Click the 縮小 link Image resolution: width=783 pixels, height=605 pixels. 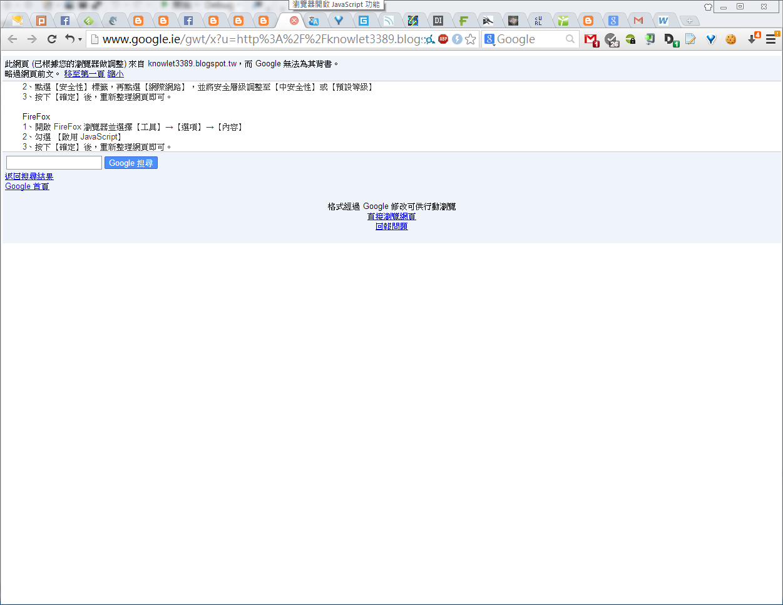coord(116,74)
